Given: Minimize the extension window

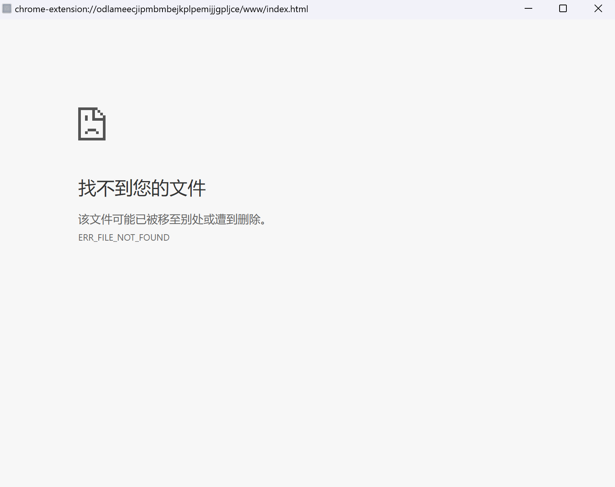Looking at the screenshot, I should coord(528,9).
